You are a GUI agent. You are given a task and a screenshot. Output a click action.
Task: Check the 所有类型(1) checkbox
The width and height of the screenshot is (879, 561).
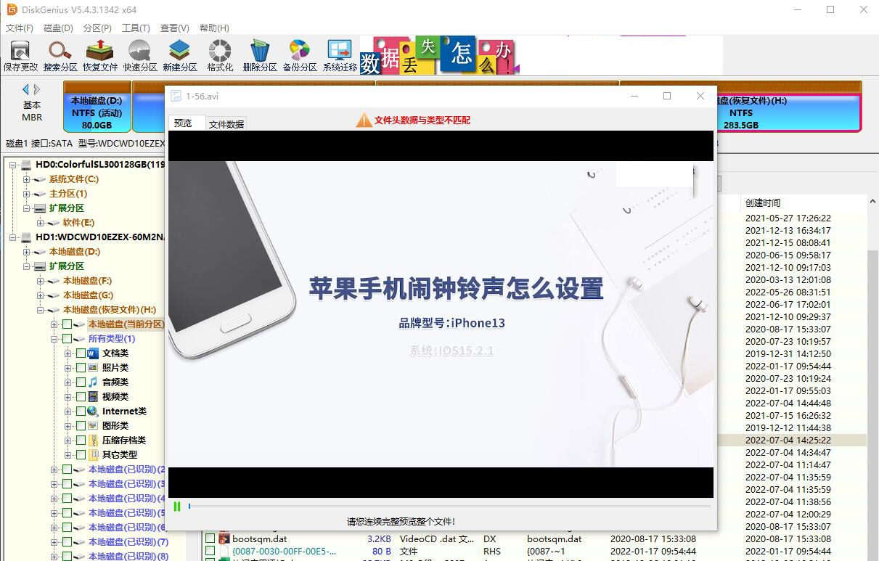[68, 339]
